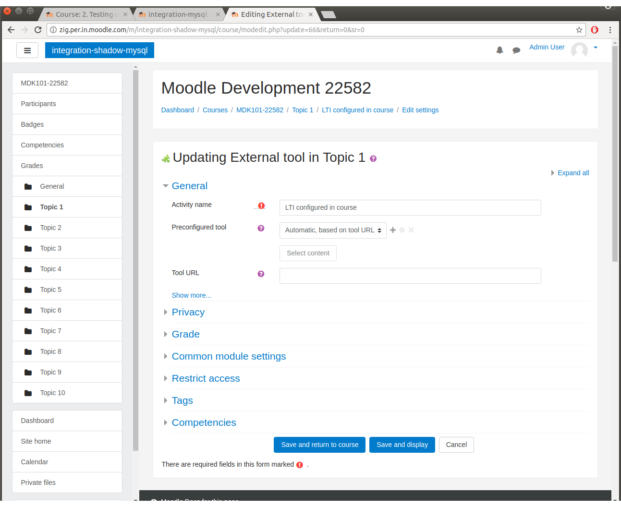The height and width of the screenshot is (507, 621).
Task: Click the Topic 5 folder icon
Action: (28, 290)
